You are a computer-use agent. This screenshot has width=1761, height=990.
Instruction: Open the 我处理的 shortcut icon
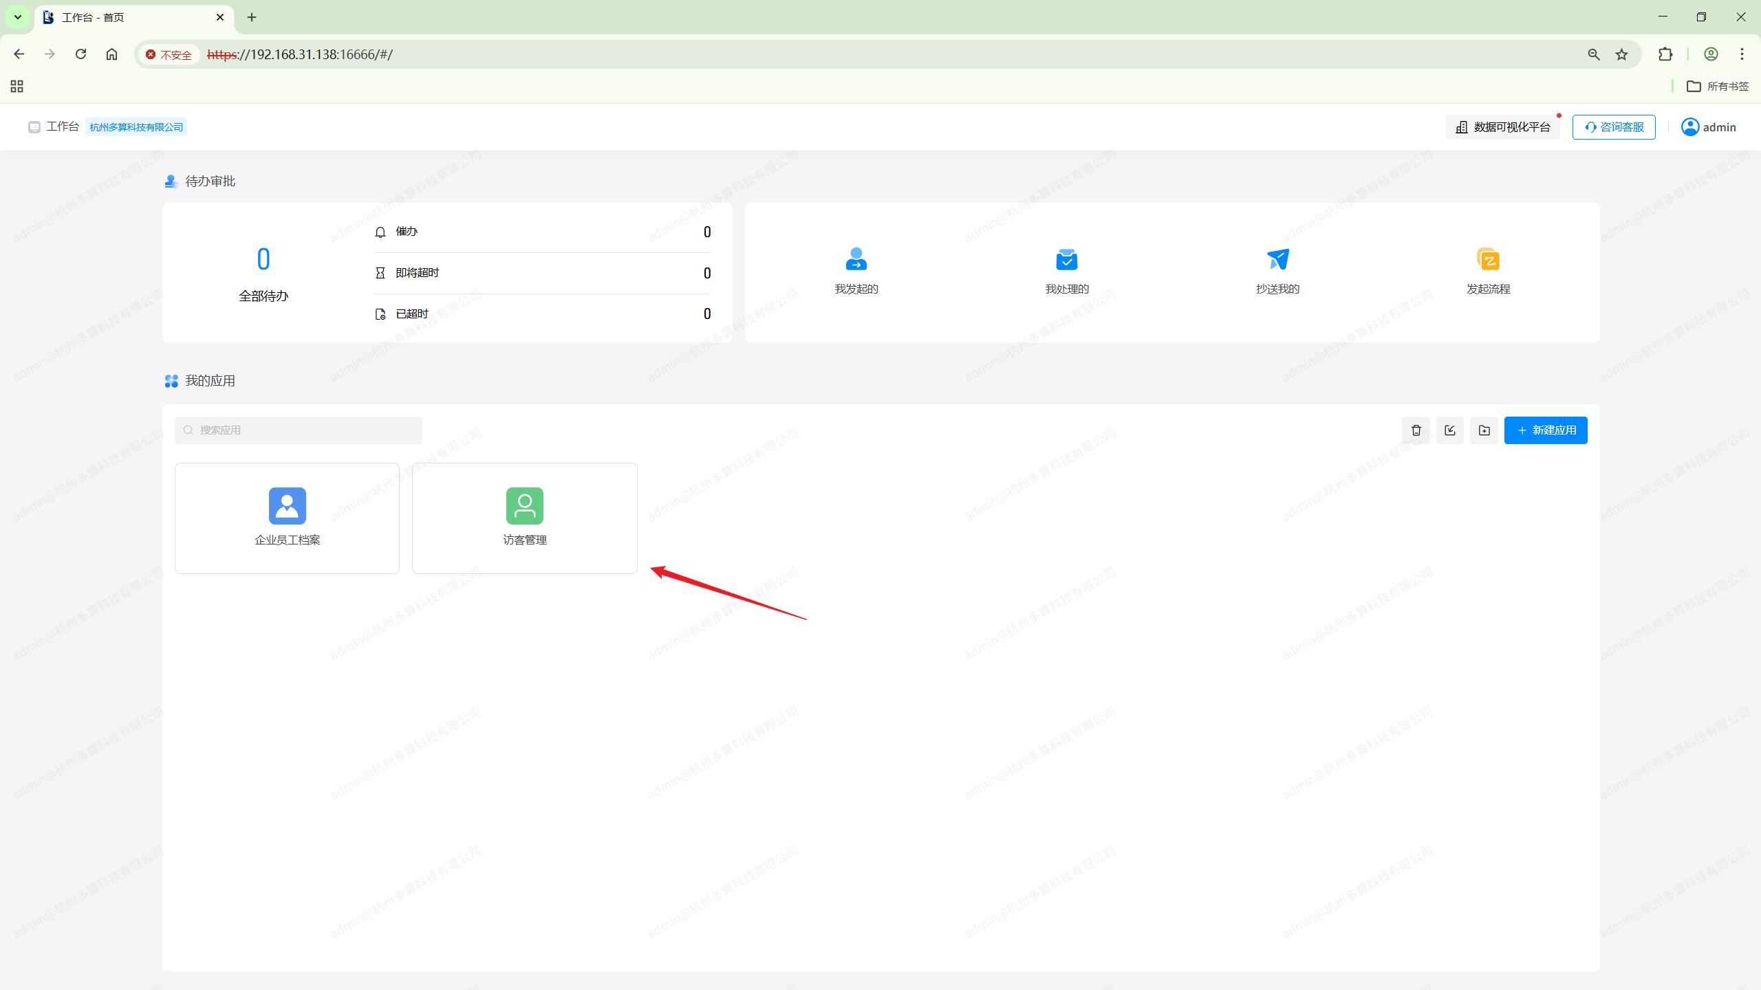coord(1066,259)
